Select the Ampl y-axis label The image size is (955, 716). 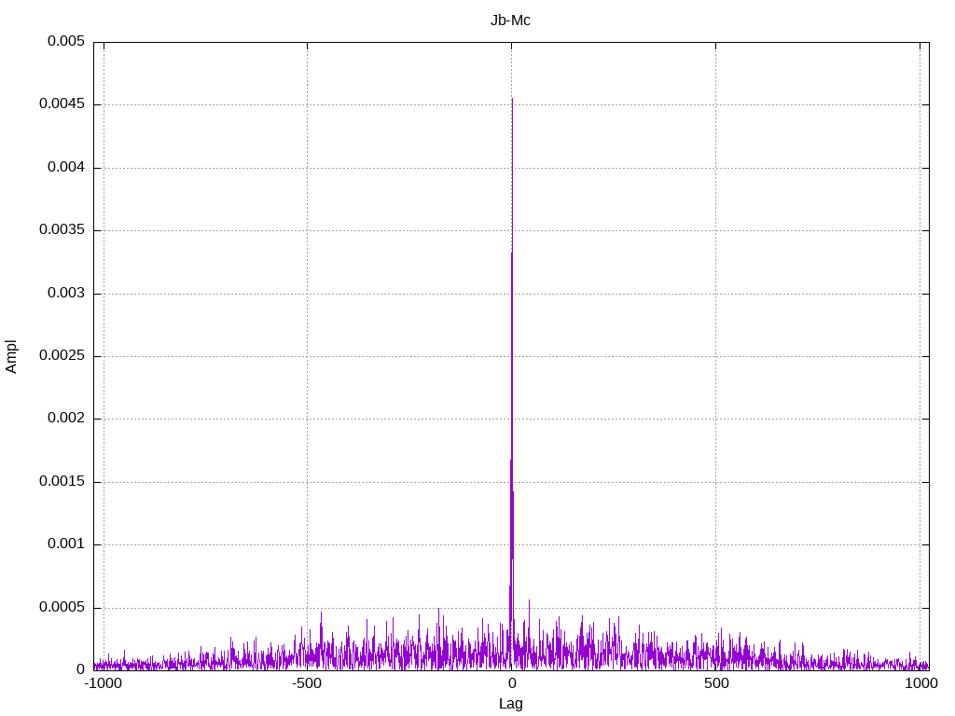coord(12,356)
